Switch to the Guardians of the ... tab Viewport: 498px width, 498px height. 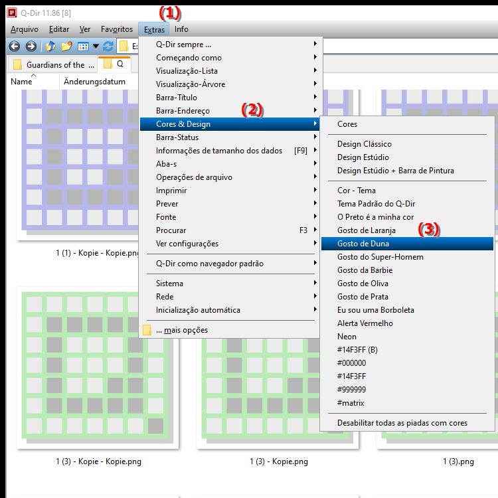coord(52,64)
